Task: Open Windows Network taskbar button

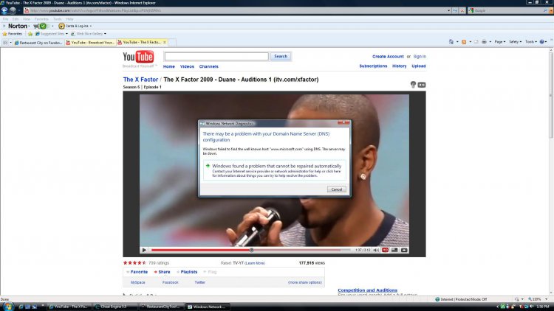Action: [208, 307]
